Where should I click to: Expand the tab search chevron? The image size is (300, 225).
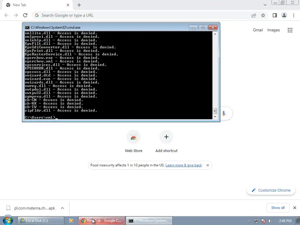pos(265,5)
